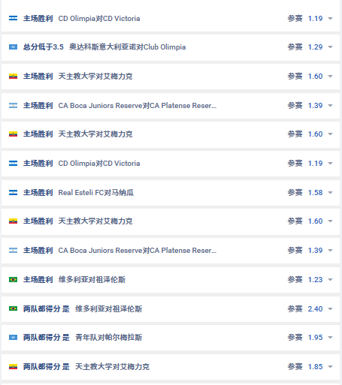Click the Brazil flag beside 两队都得分 是 维多利亚对祖泽伦斯

[x=13, y=308]
